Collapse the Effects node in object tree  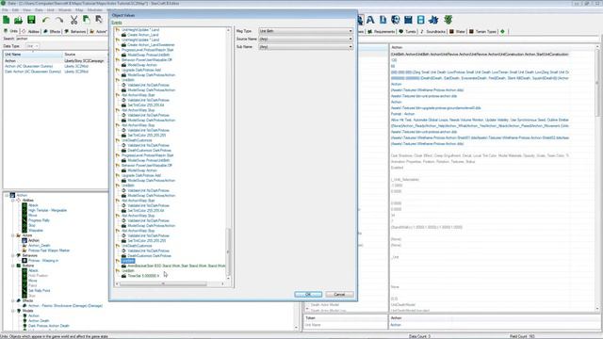coord(12,300)
